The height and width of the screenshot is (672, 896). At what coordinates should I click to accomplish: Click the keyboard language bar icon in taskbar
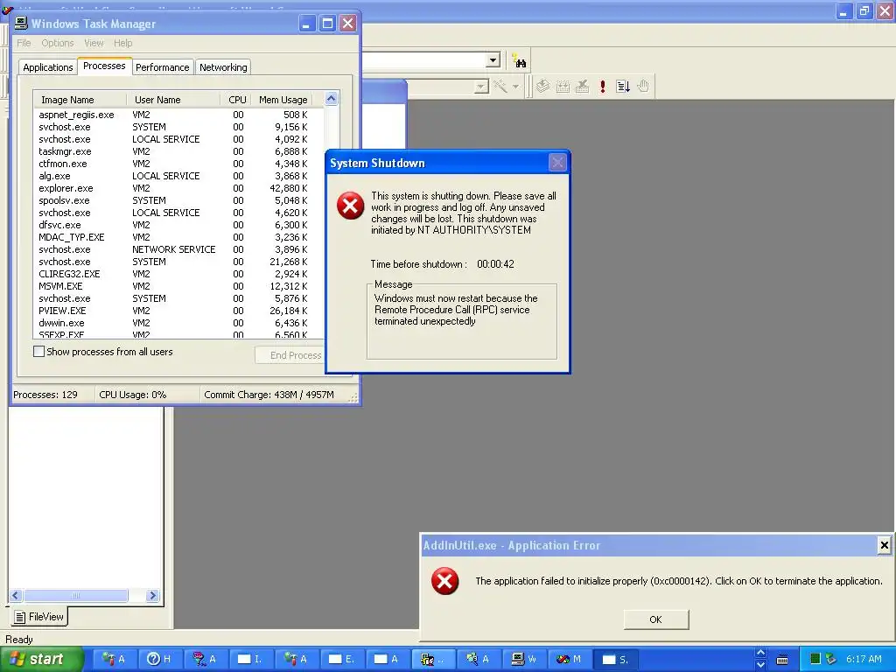782,660
